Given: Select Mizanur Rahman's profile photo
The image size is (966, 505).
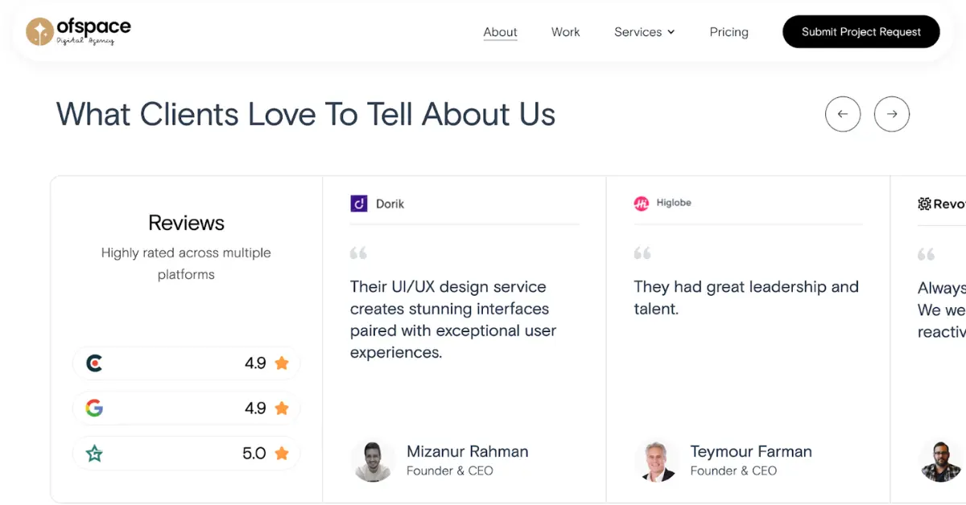Looking at the screenshot, I should (x=374, y=460).
